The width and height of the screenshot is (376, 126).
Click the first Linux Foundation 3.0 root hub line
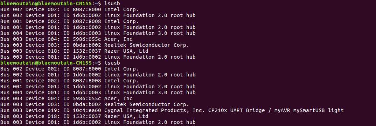(98, 33)
